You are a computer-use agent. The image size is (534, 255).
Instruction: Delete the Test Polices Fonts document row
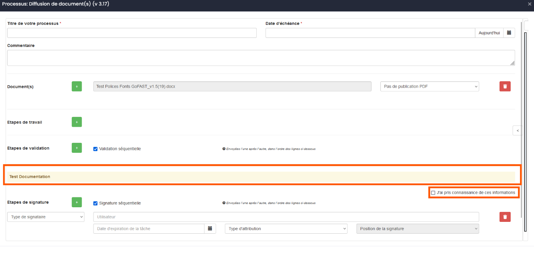(x=505, y=86)
